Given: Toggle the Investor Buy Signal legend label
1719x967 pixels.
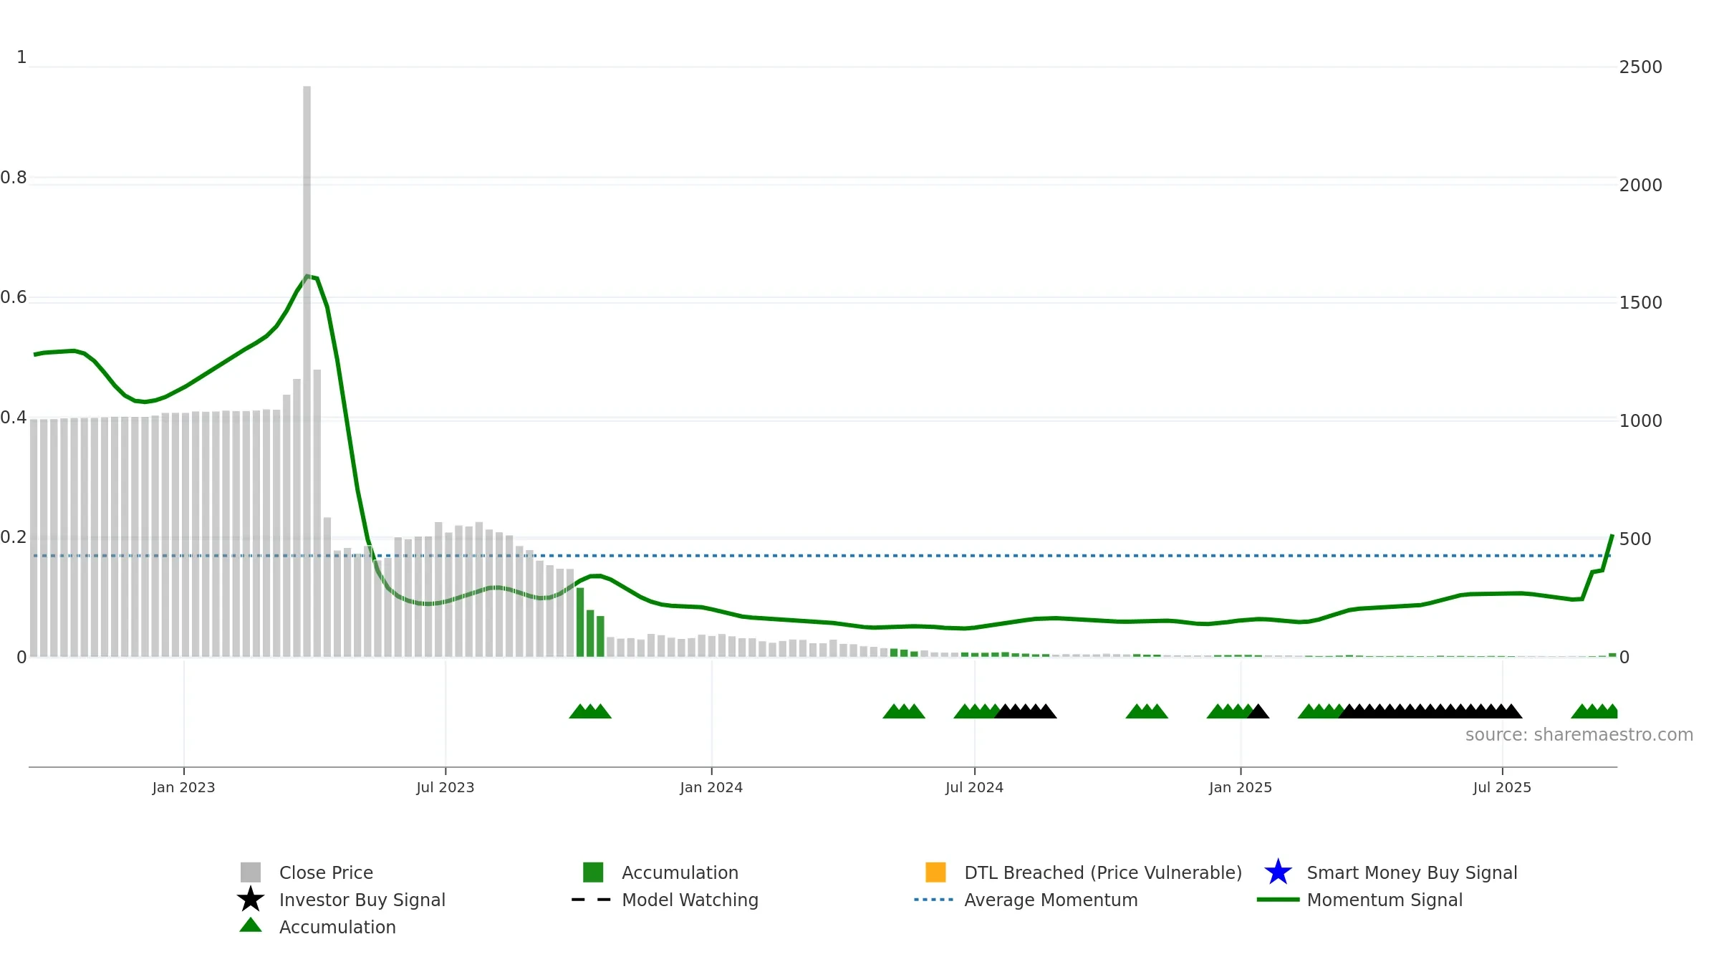Looking at the screenshot, I should [362, 900].
